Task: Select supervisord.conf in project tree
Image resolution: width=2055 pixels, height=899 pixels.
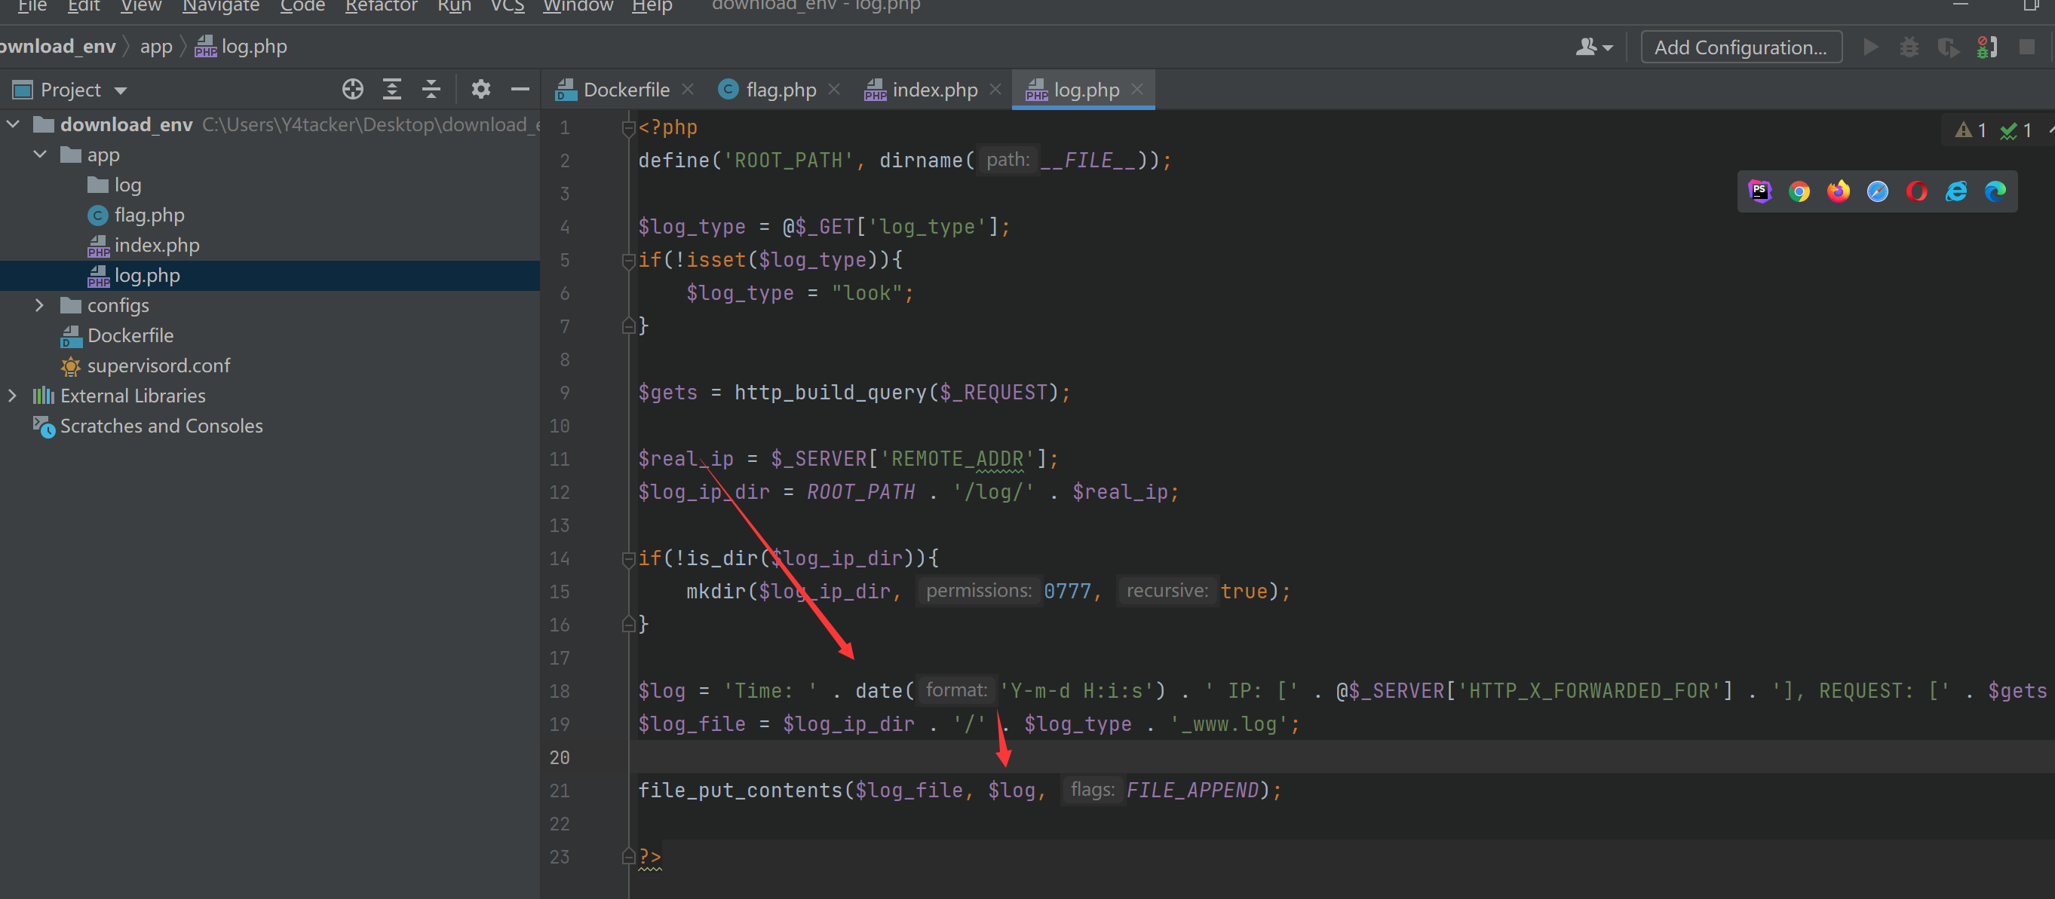Action: coord(158,365)
